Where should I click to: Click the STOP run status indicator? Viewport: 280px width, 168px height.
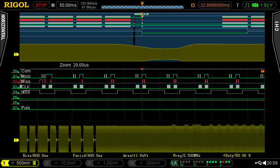41,5
